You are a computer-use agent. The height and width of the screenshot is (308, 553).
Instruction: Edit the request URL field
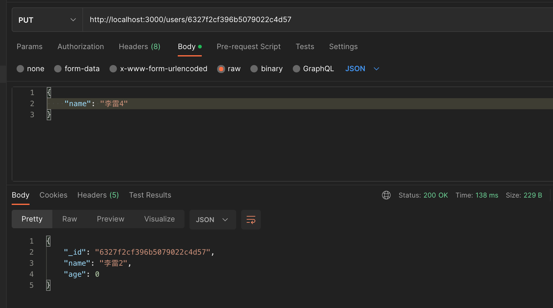coord(318,20)
